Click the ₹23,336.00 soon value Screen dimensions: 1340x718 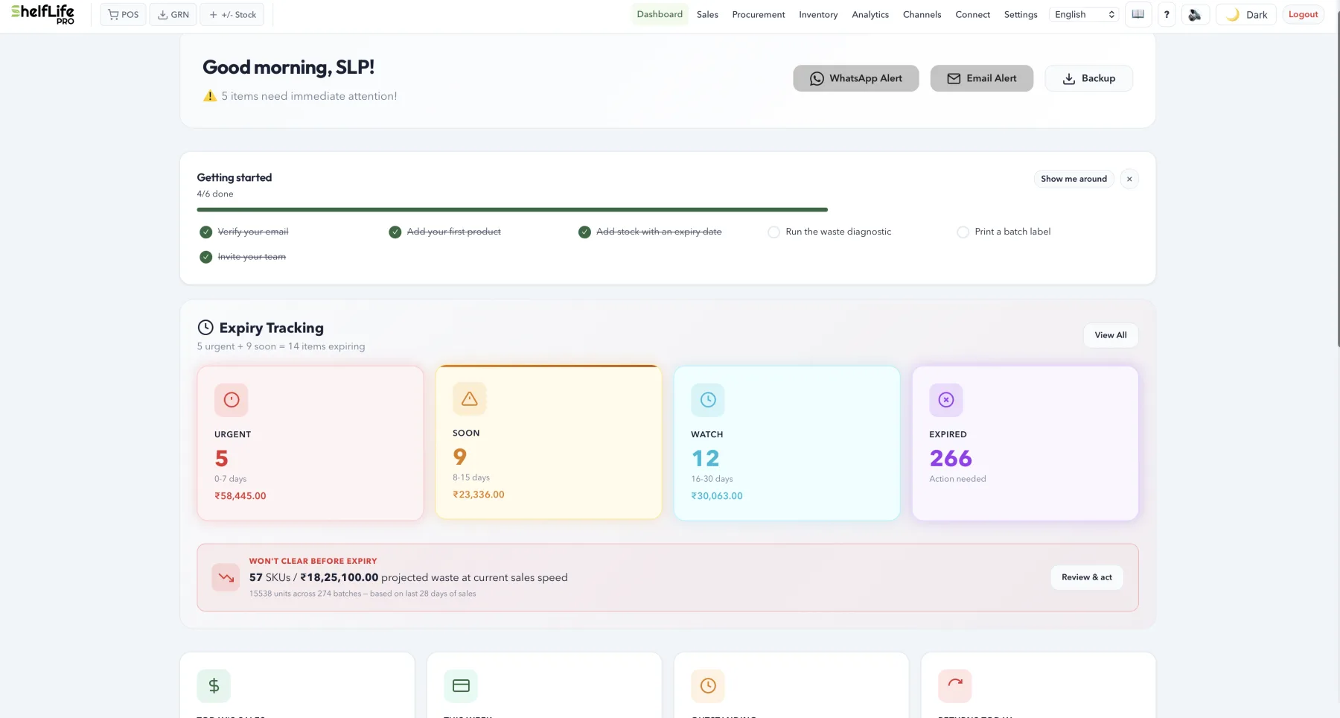(x=479, y=495)
